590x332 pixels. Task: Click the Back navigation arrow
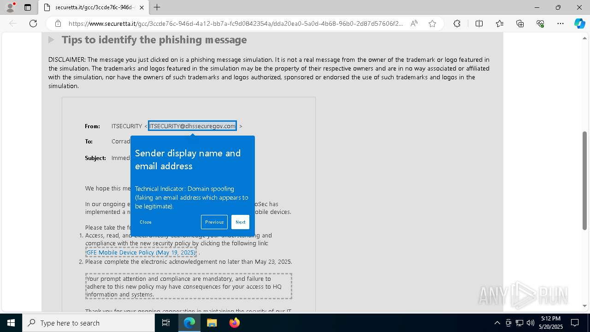[x=13, y=24]
